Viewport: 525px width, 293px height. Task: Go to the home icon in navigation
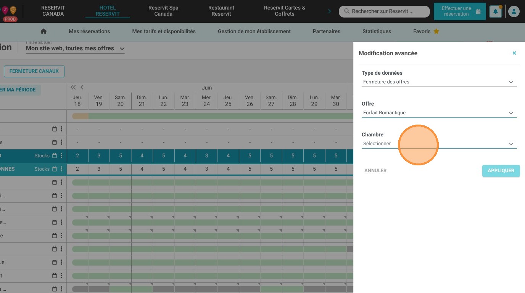pos(43,31)
